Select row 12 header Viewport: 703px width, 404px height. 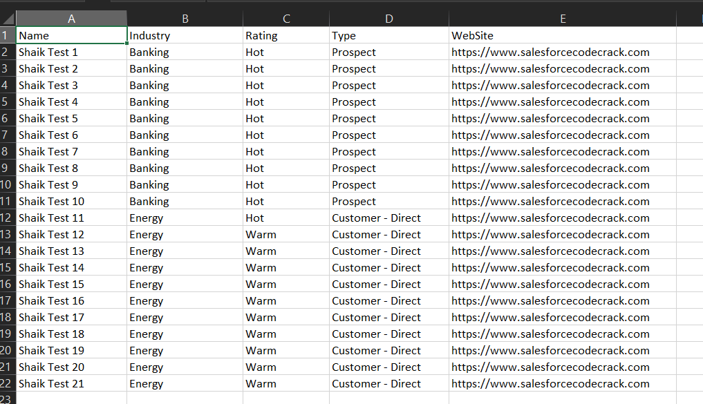click(x=8, y=218)
